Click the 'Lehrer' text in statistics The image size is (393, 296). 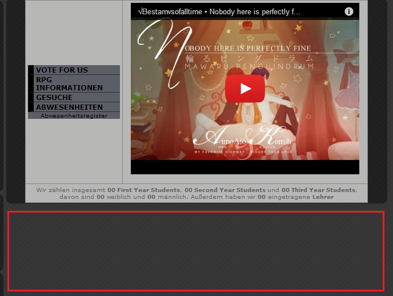pyautogui.click(x=323, y=197)
